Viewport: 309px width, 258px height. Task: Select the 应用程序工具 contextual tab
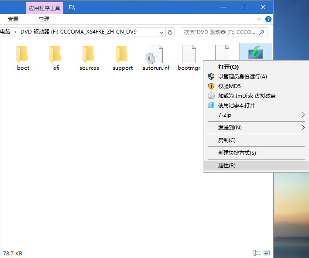click(x=45, y=8)
